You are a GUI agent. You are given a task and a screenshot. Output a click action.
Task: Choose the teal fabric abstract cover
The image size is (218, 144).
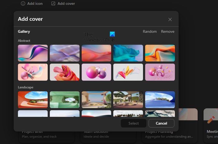coord(128,53)
